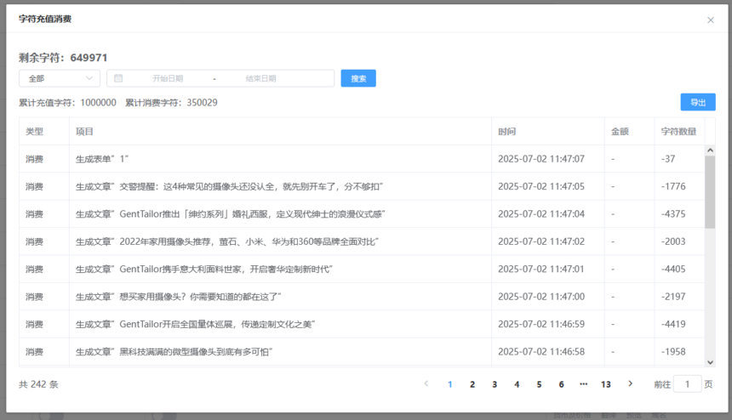The height and width of the screenshot is (420, 732).
Task: Click the 前往 page number input box
Action: click(687, 384)
